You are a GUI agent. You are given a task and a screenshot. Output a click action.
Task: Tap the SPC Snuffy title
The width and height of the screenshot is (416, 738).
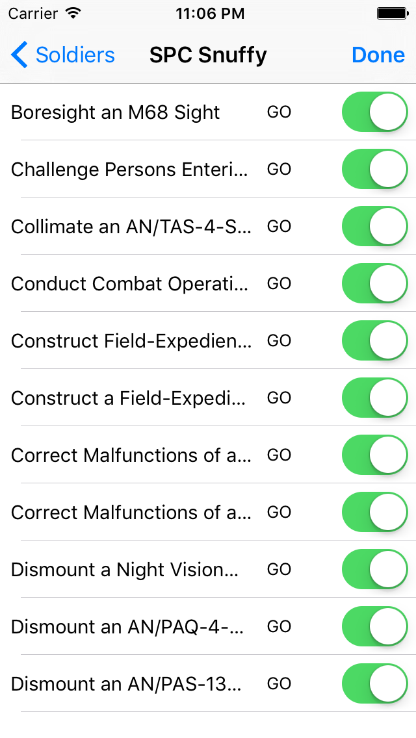coord(207,55)
